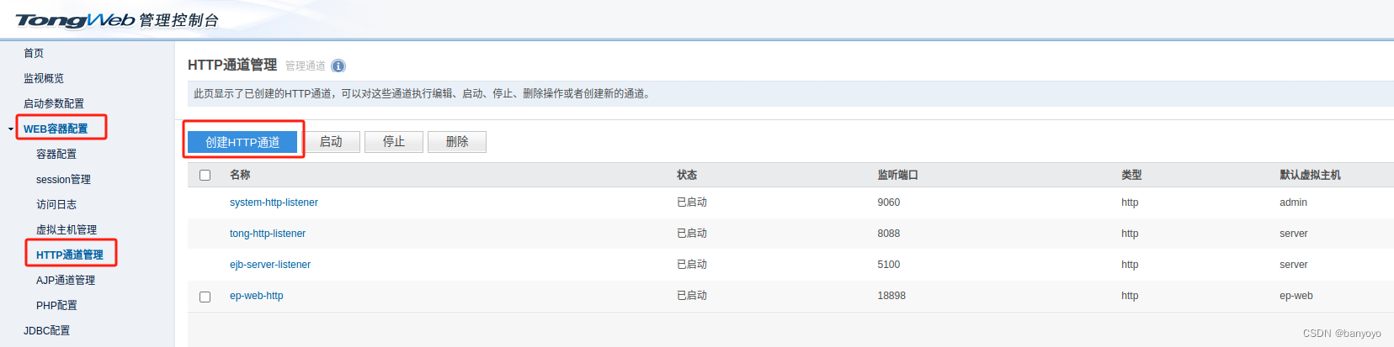The width and height of the screenshot is (1394, 347).
Task: Check the ep-web-http row checkbox
Action: (x=205, y=297)
